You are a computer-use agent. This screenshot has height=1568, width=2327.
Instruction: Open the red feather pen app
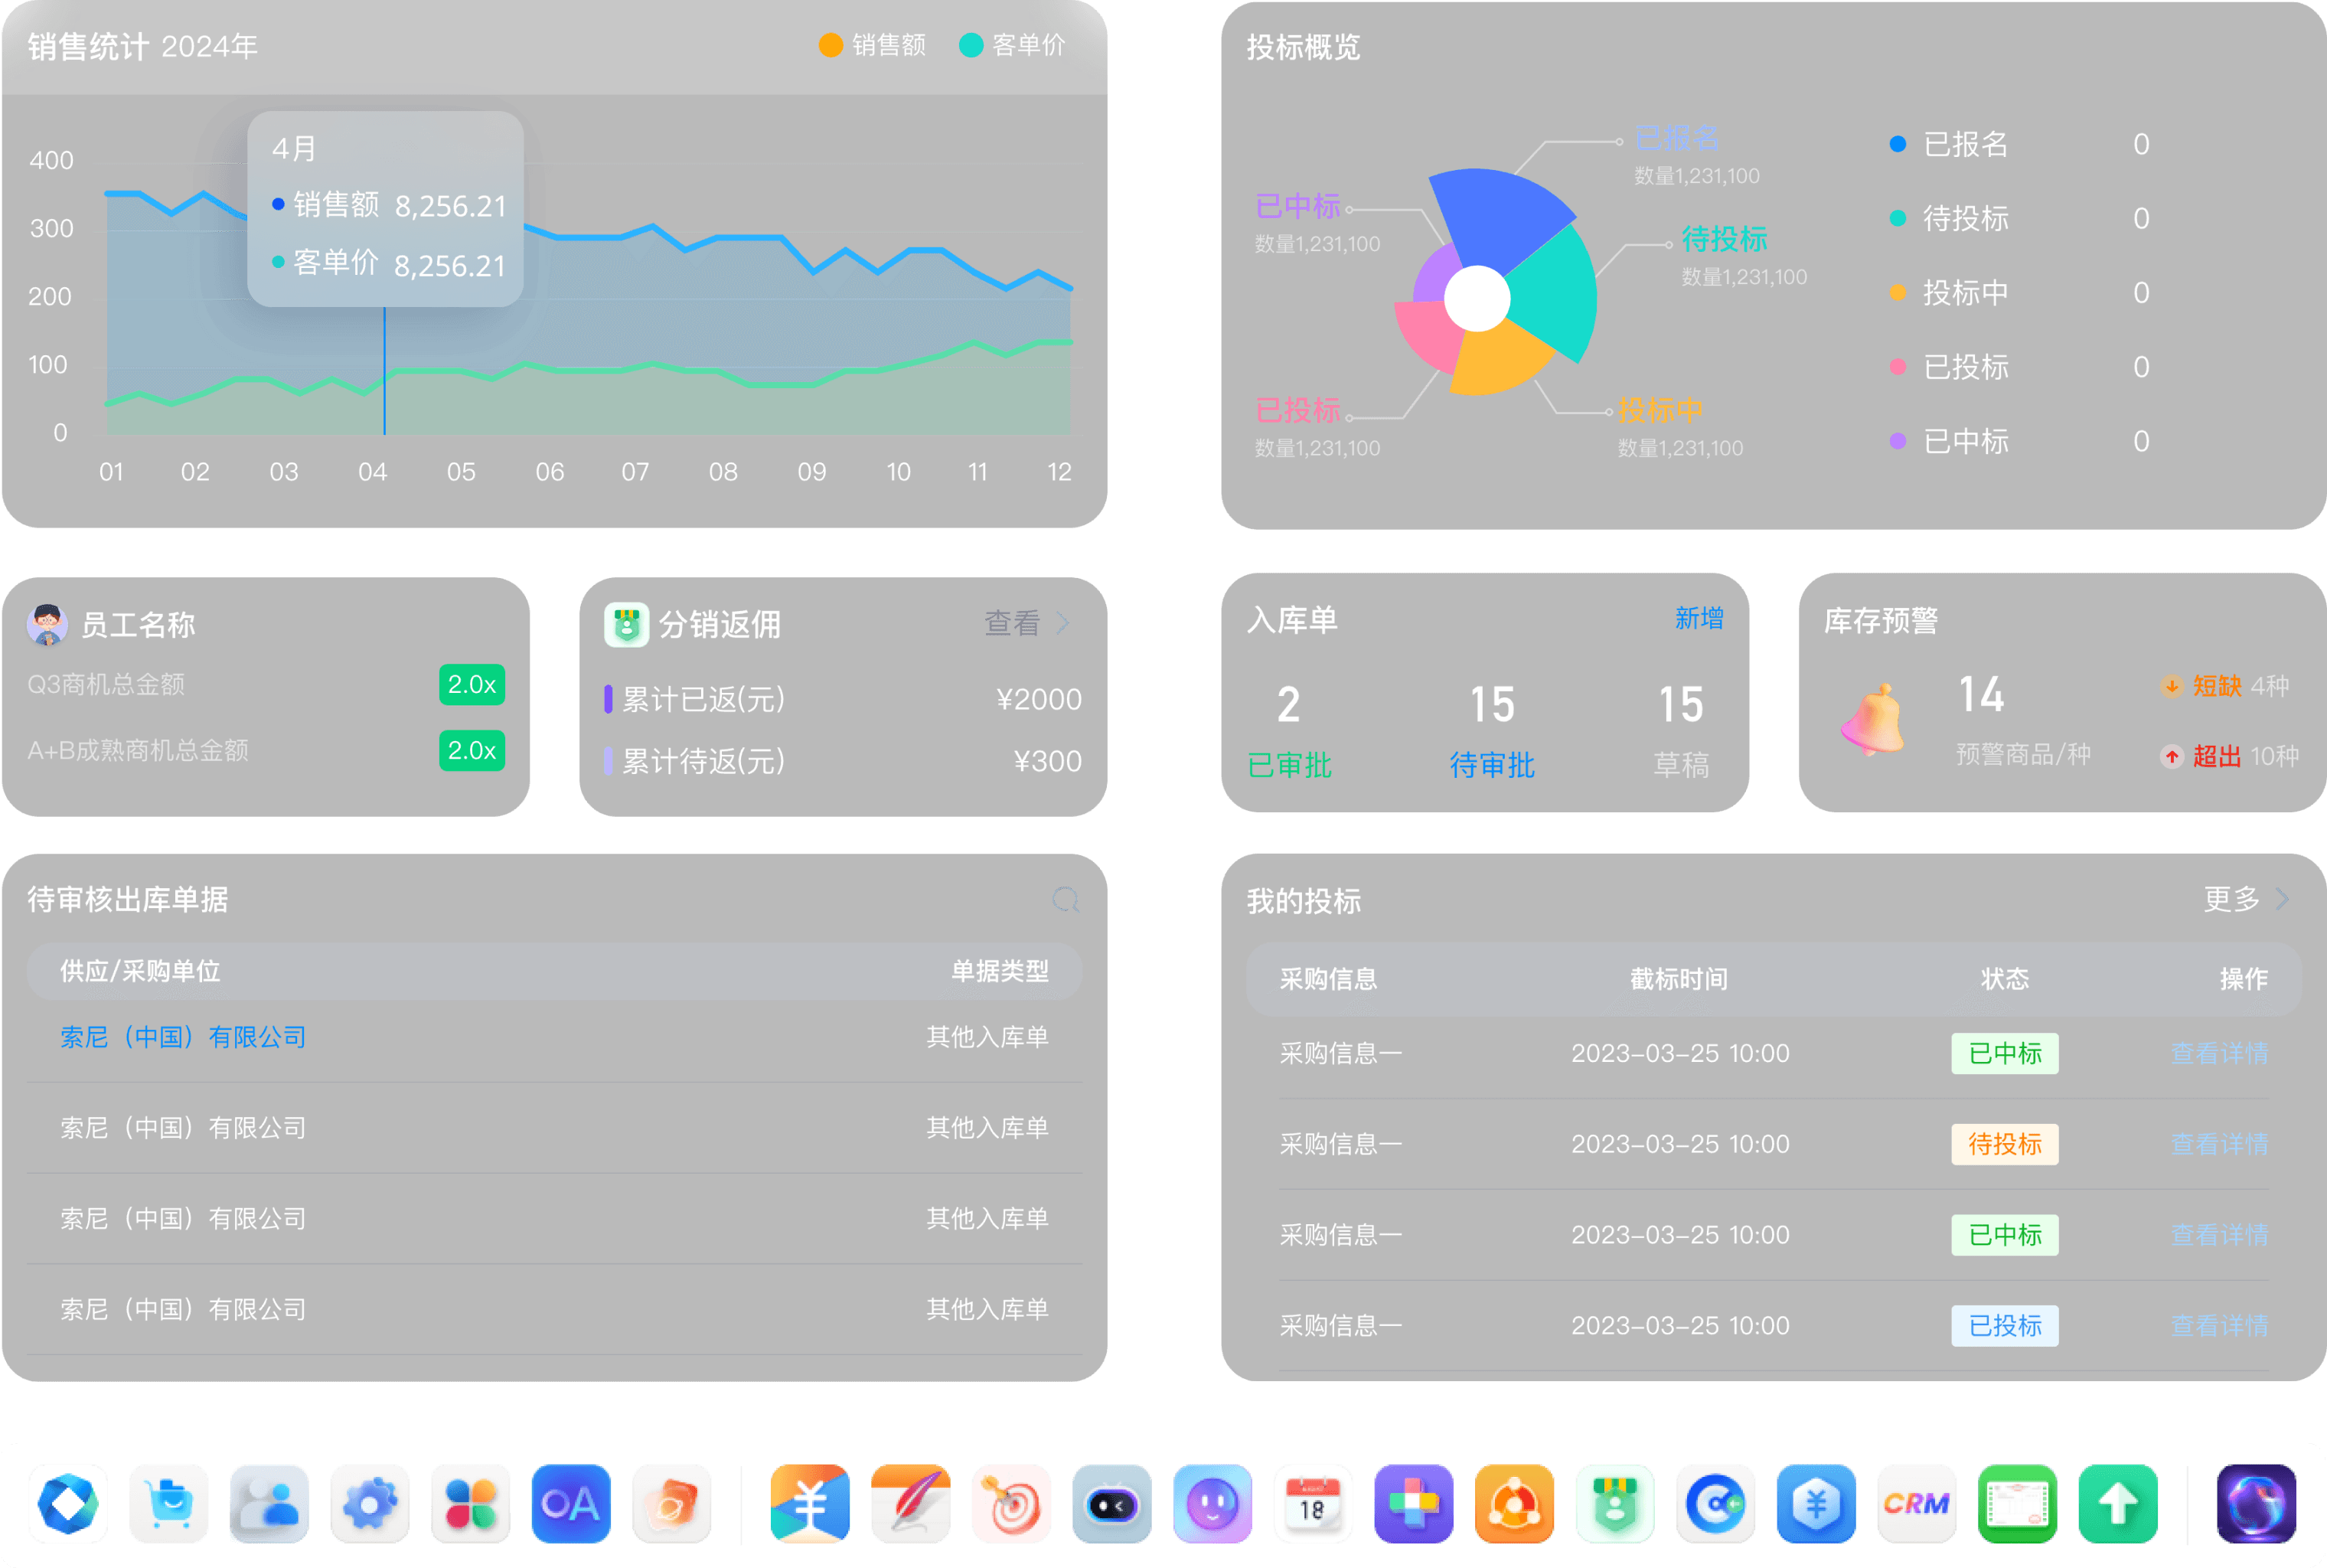point(911,1503)
